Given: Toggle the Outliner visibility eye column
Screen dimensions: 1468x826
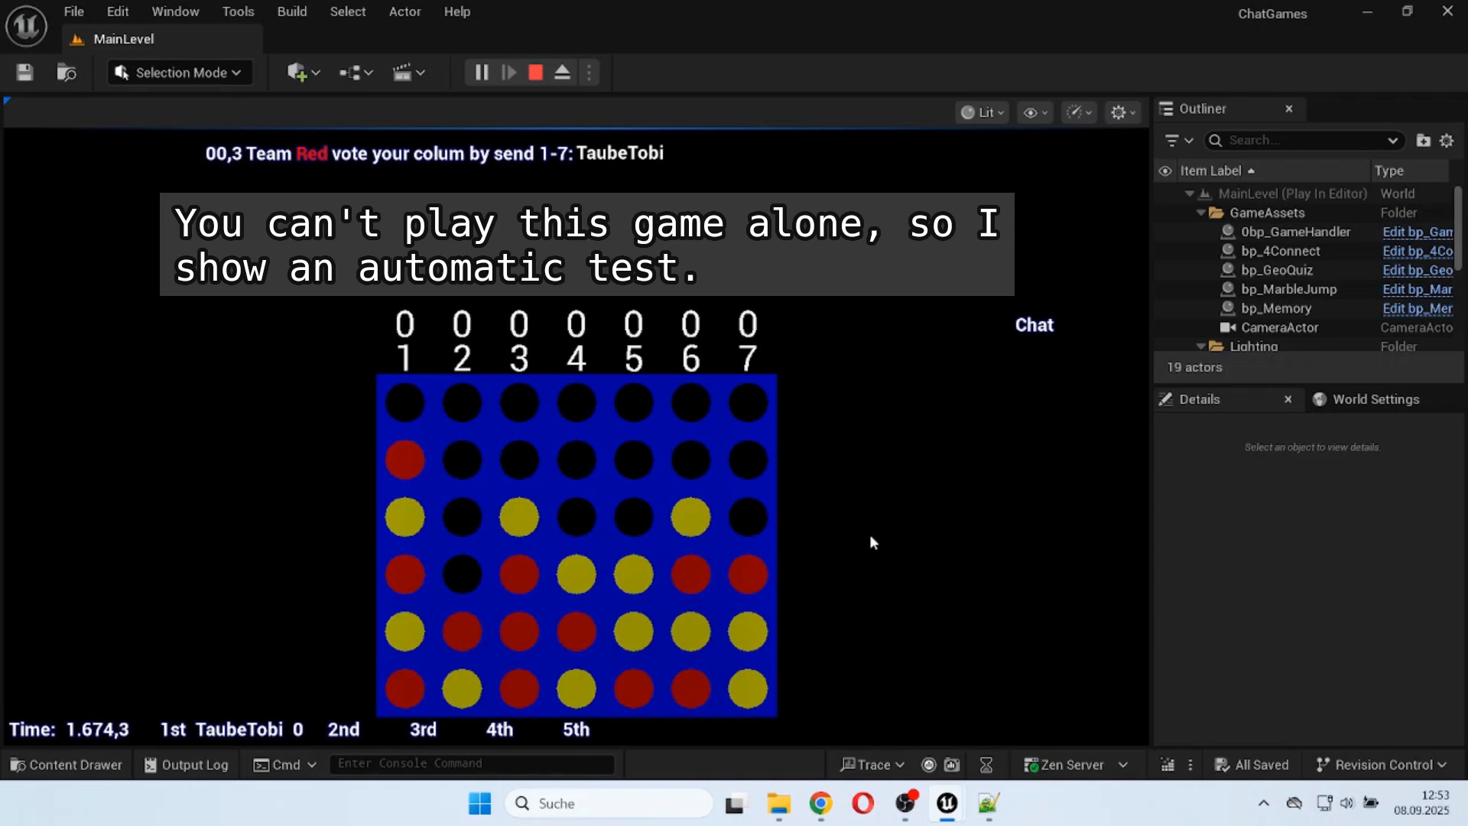Looking at the screenshot, I should 1164,171.
